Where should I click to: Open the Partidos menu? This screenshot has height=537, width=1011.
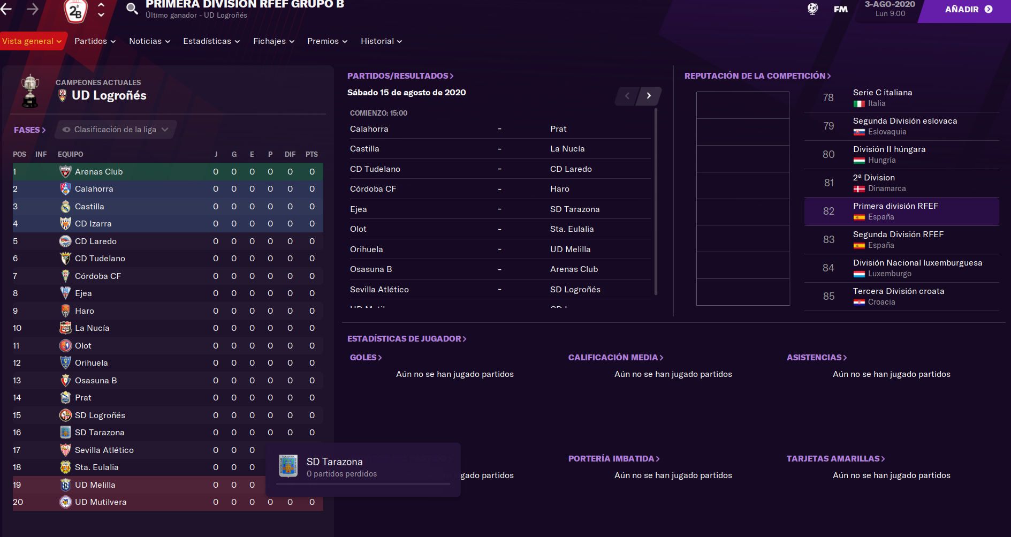click(95, 41)
